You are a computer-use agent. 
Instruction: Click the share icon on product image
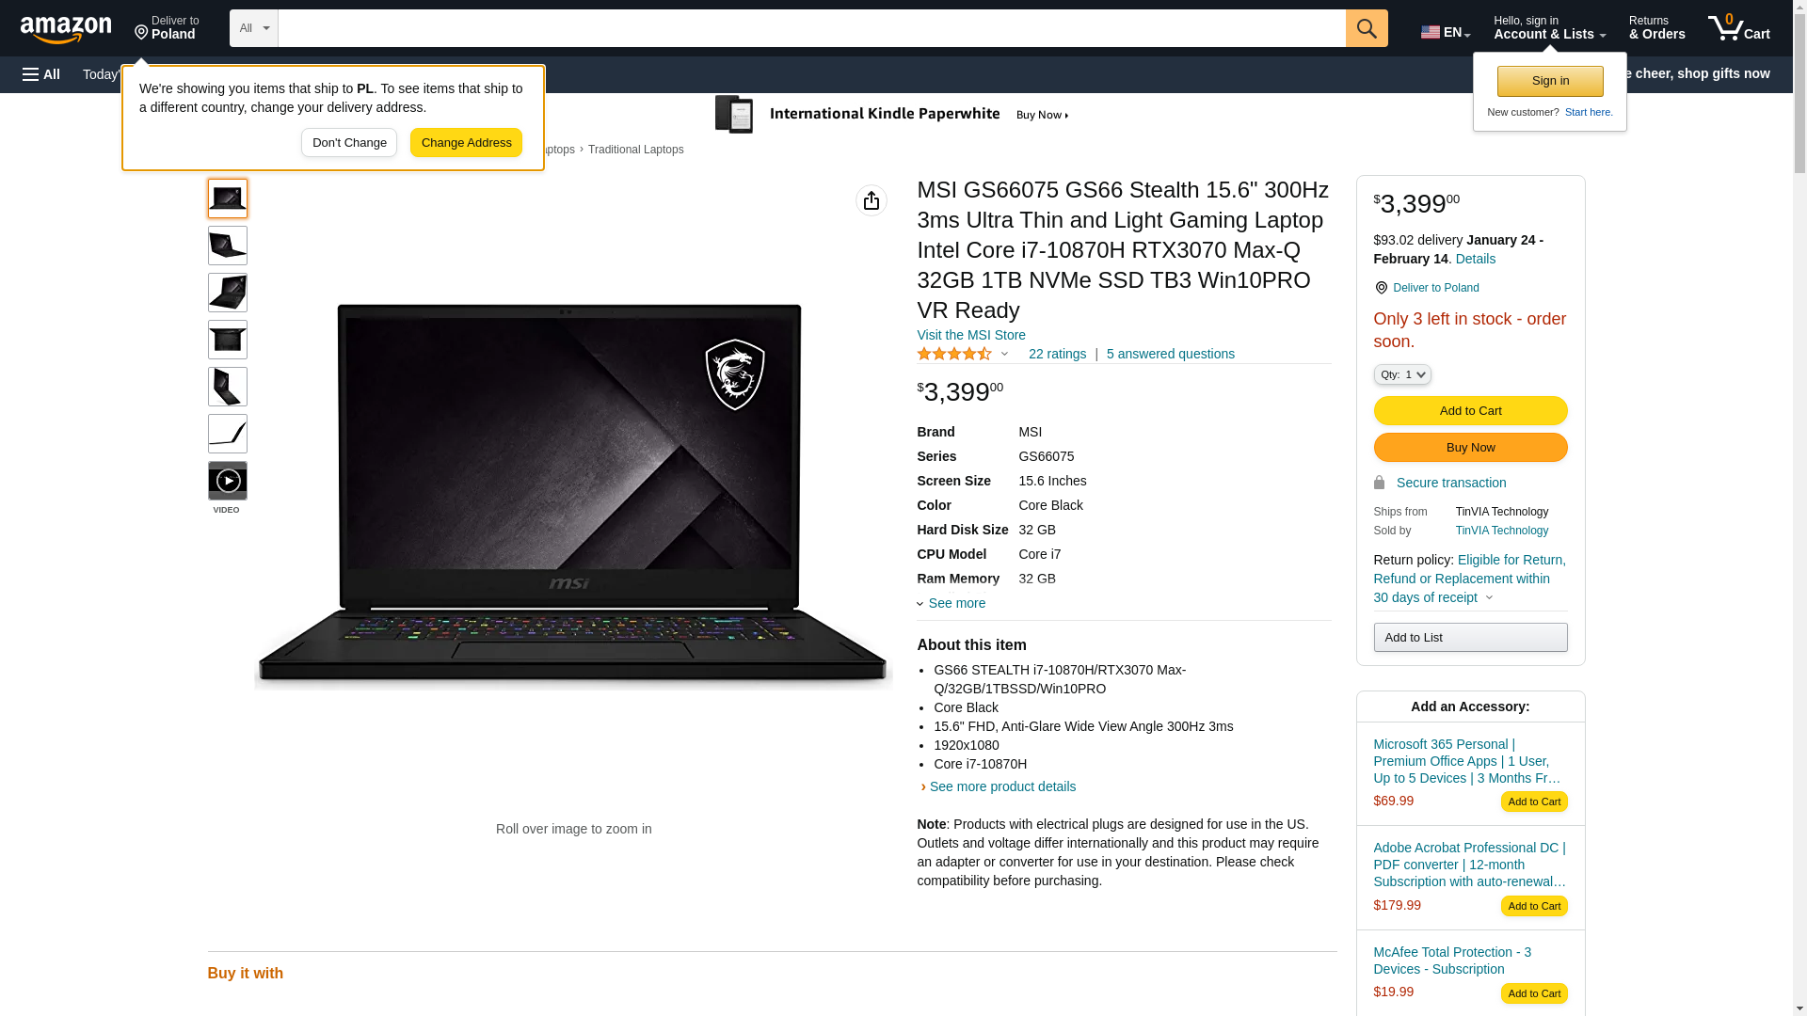click(872, 200)
